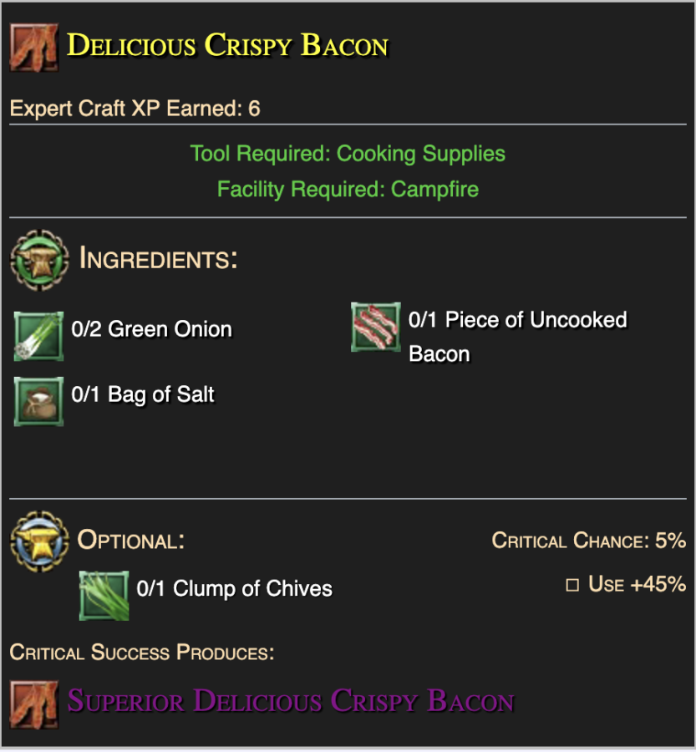Select the 0/1 Clump of Chives label
696x752 pixels.
coord(234,588)
